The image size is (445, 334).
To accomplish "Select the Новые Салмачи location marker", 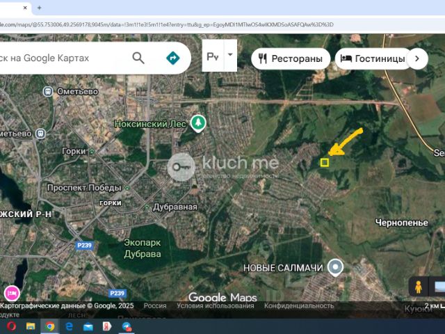I will click(335, 267).
